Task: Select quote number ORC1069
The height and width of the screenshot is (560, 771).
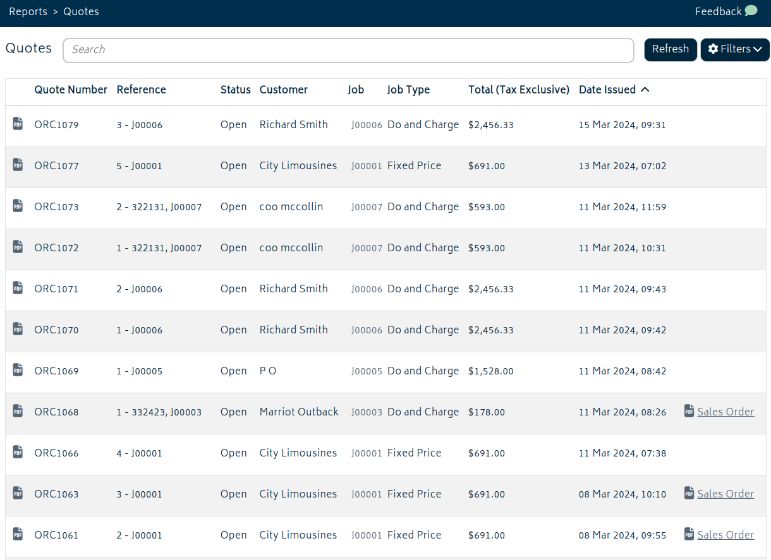Action: (56, 371)
